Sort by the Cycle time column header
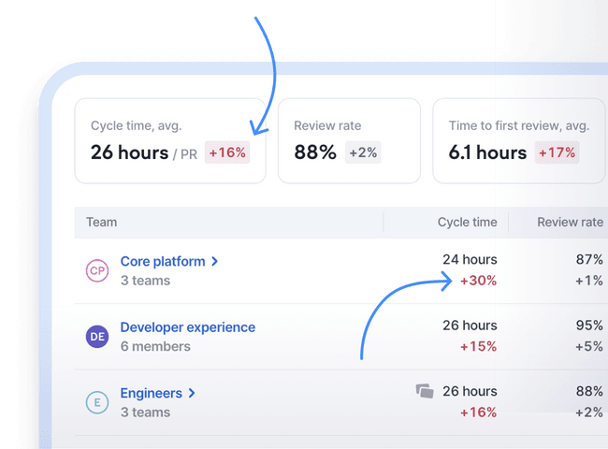 (x=467, y=222)
